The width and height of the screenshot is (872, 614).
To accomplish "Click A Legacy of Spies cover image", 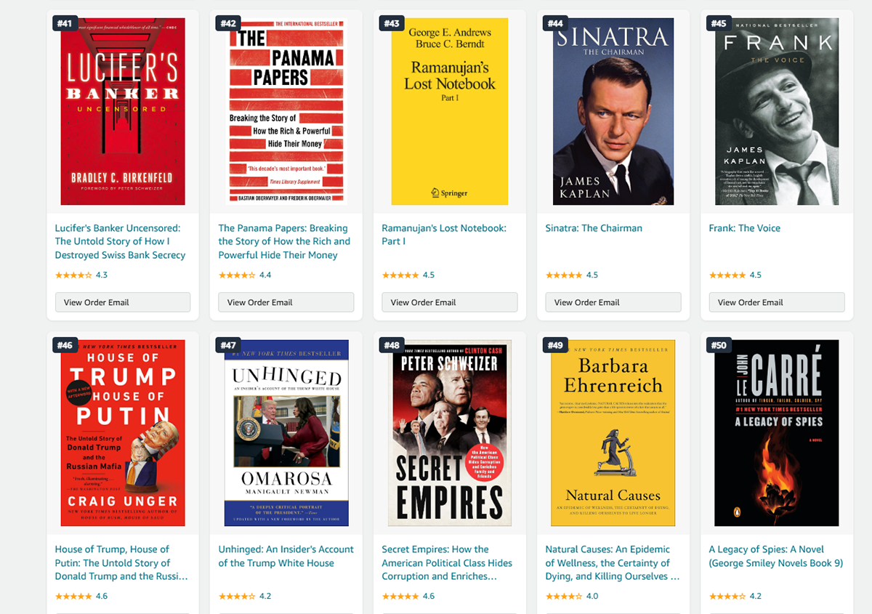I will pyautogui.click(x=777, y=433).
